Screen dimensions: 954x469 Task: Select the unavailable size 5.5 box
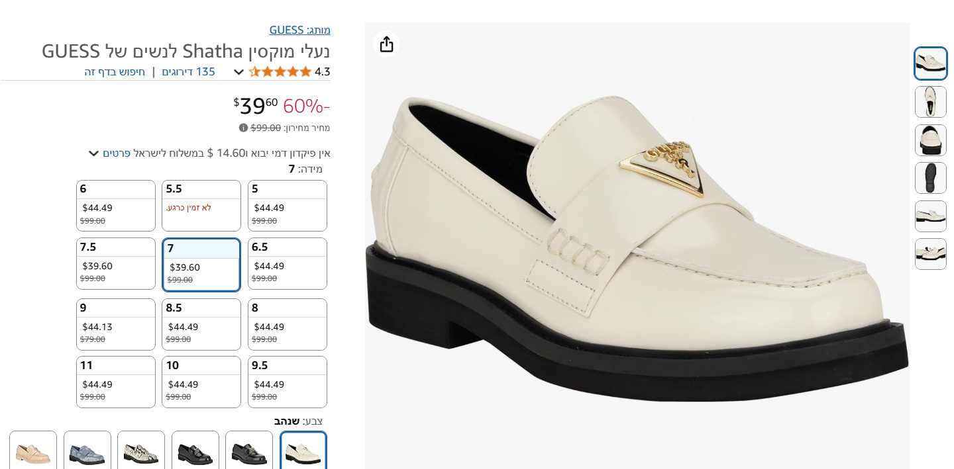pos(201,206)
